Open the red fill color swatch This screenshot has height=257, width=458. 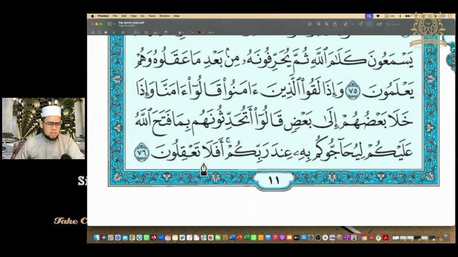pyautogui.click(x=201, y=32)
